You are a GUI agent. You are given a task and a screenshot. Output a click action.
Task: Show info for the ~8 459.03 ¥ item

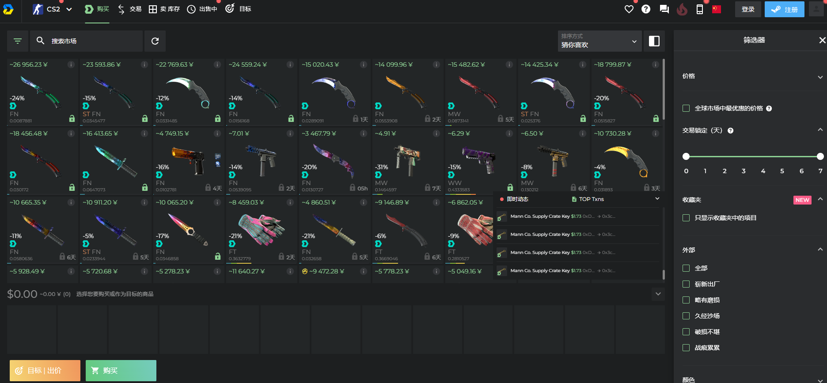pyautogui.click(x=290, y=202)
